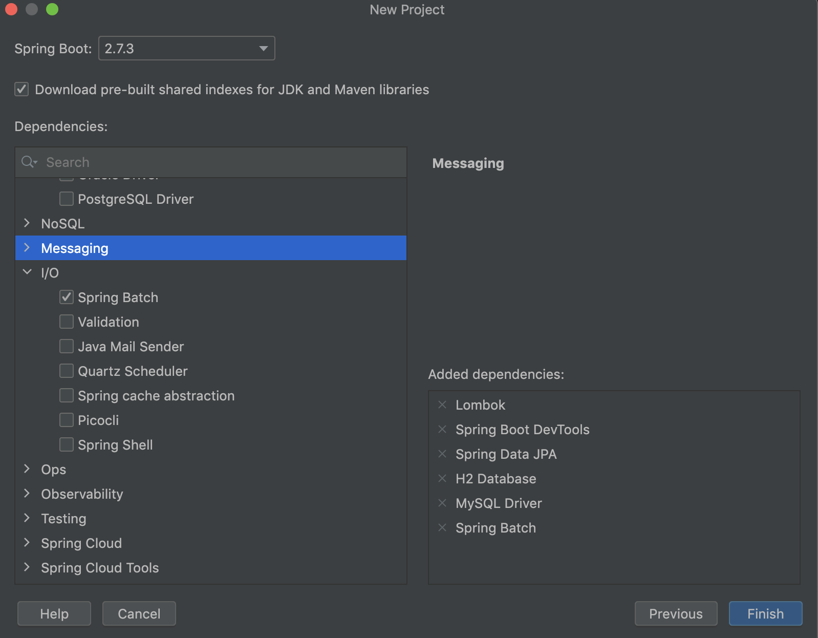Expand the NoSQL category
Viewport: 818px width, 638px height.
pyautogui.click(x=27, y=223)
